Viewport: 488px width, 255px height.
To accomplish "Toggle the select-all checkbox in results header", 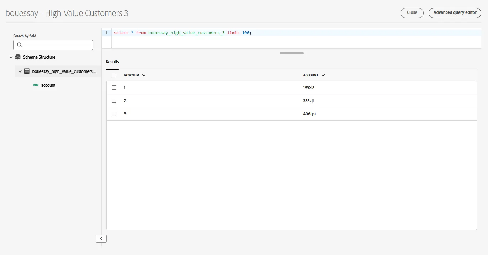I will point(114,75).
